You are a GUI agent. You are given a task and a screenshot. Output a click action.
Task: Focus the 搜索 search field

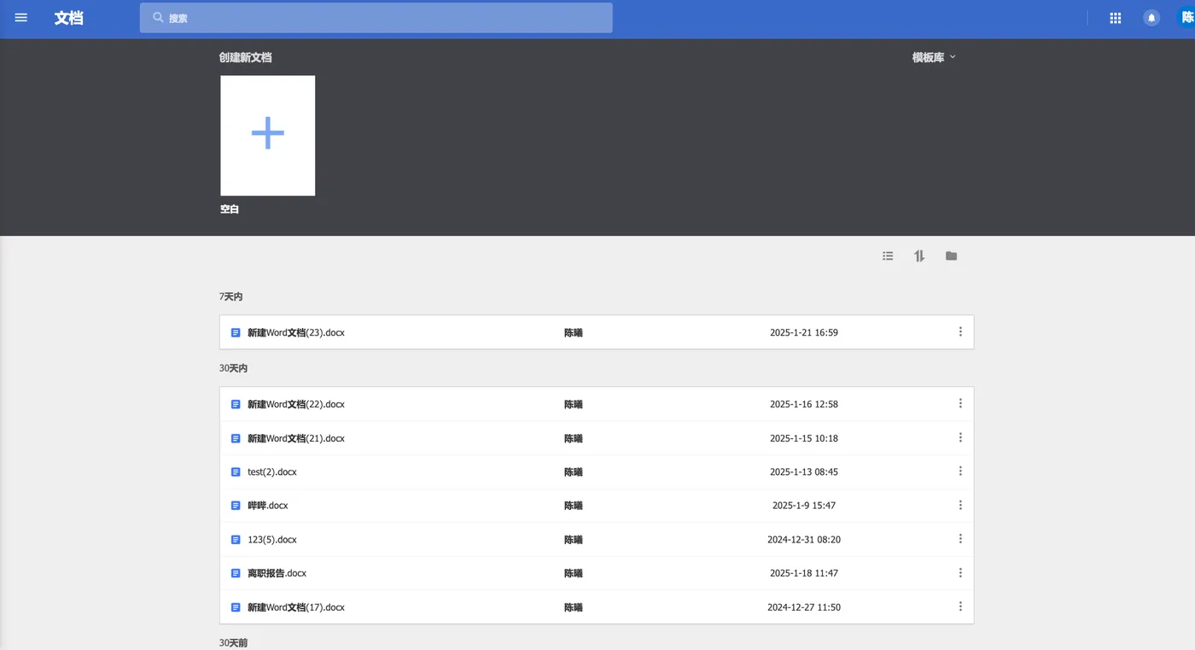376,18
